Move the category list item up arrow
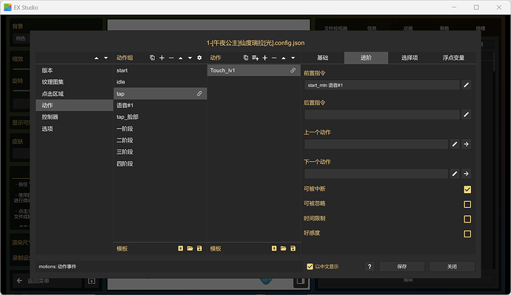Viewport: 511px width, 295px height. [x=96, y=58]
